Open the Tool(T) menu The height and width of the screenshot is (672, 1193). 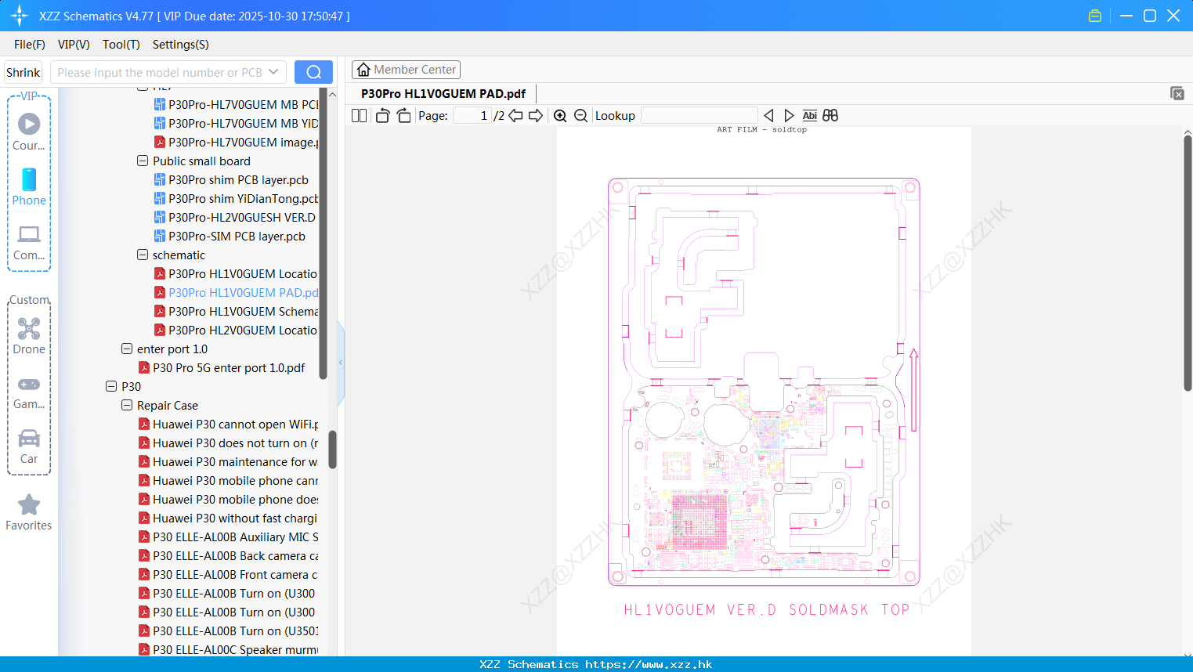121,45
